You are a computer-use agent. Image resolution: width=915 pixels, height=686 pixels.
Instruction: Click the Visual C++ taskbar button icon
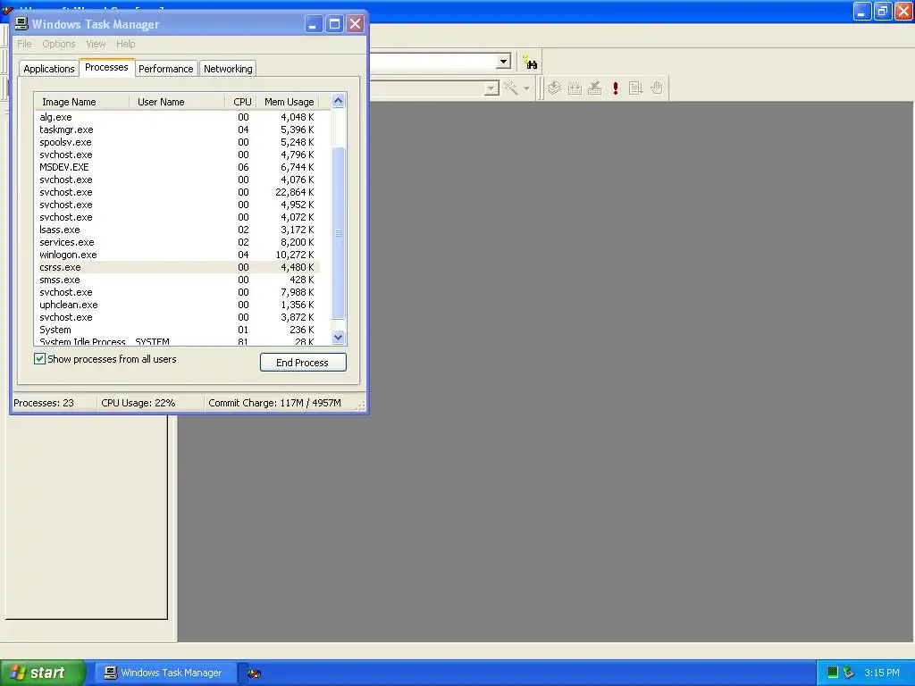coord(255,673)
